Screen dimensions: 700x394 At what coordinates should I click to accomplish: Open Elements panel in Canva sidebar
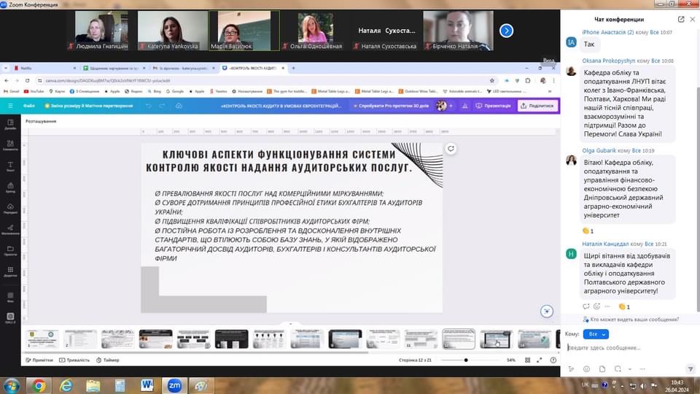point(10,145)
